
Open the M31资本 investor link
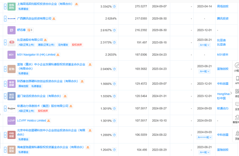tap(222, 55)
